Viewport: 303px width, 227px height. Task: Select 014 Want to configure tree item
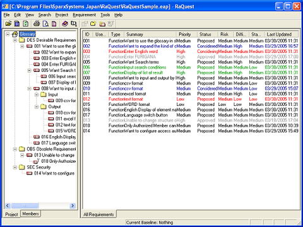coord(54,173)
